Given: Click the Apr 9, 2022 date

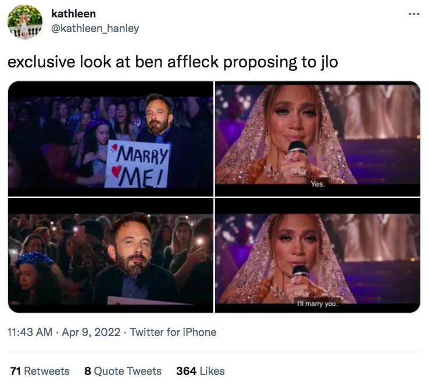Looking at the screenshot, I should [x=91, y=332].
